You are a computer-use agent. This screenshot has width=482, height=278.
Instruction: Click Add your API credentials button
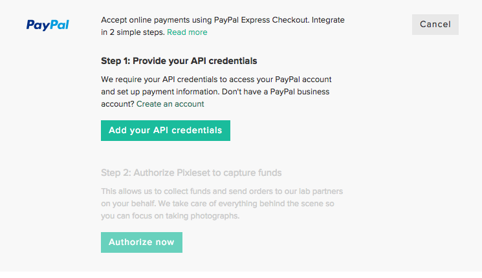(166, 131)
